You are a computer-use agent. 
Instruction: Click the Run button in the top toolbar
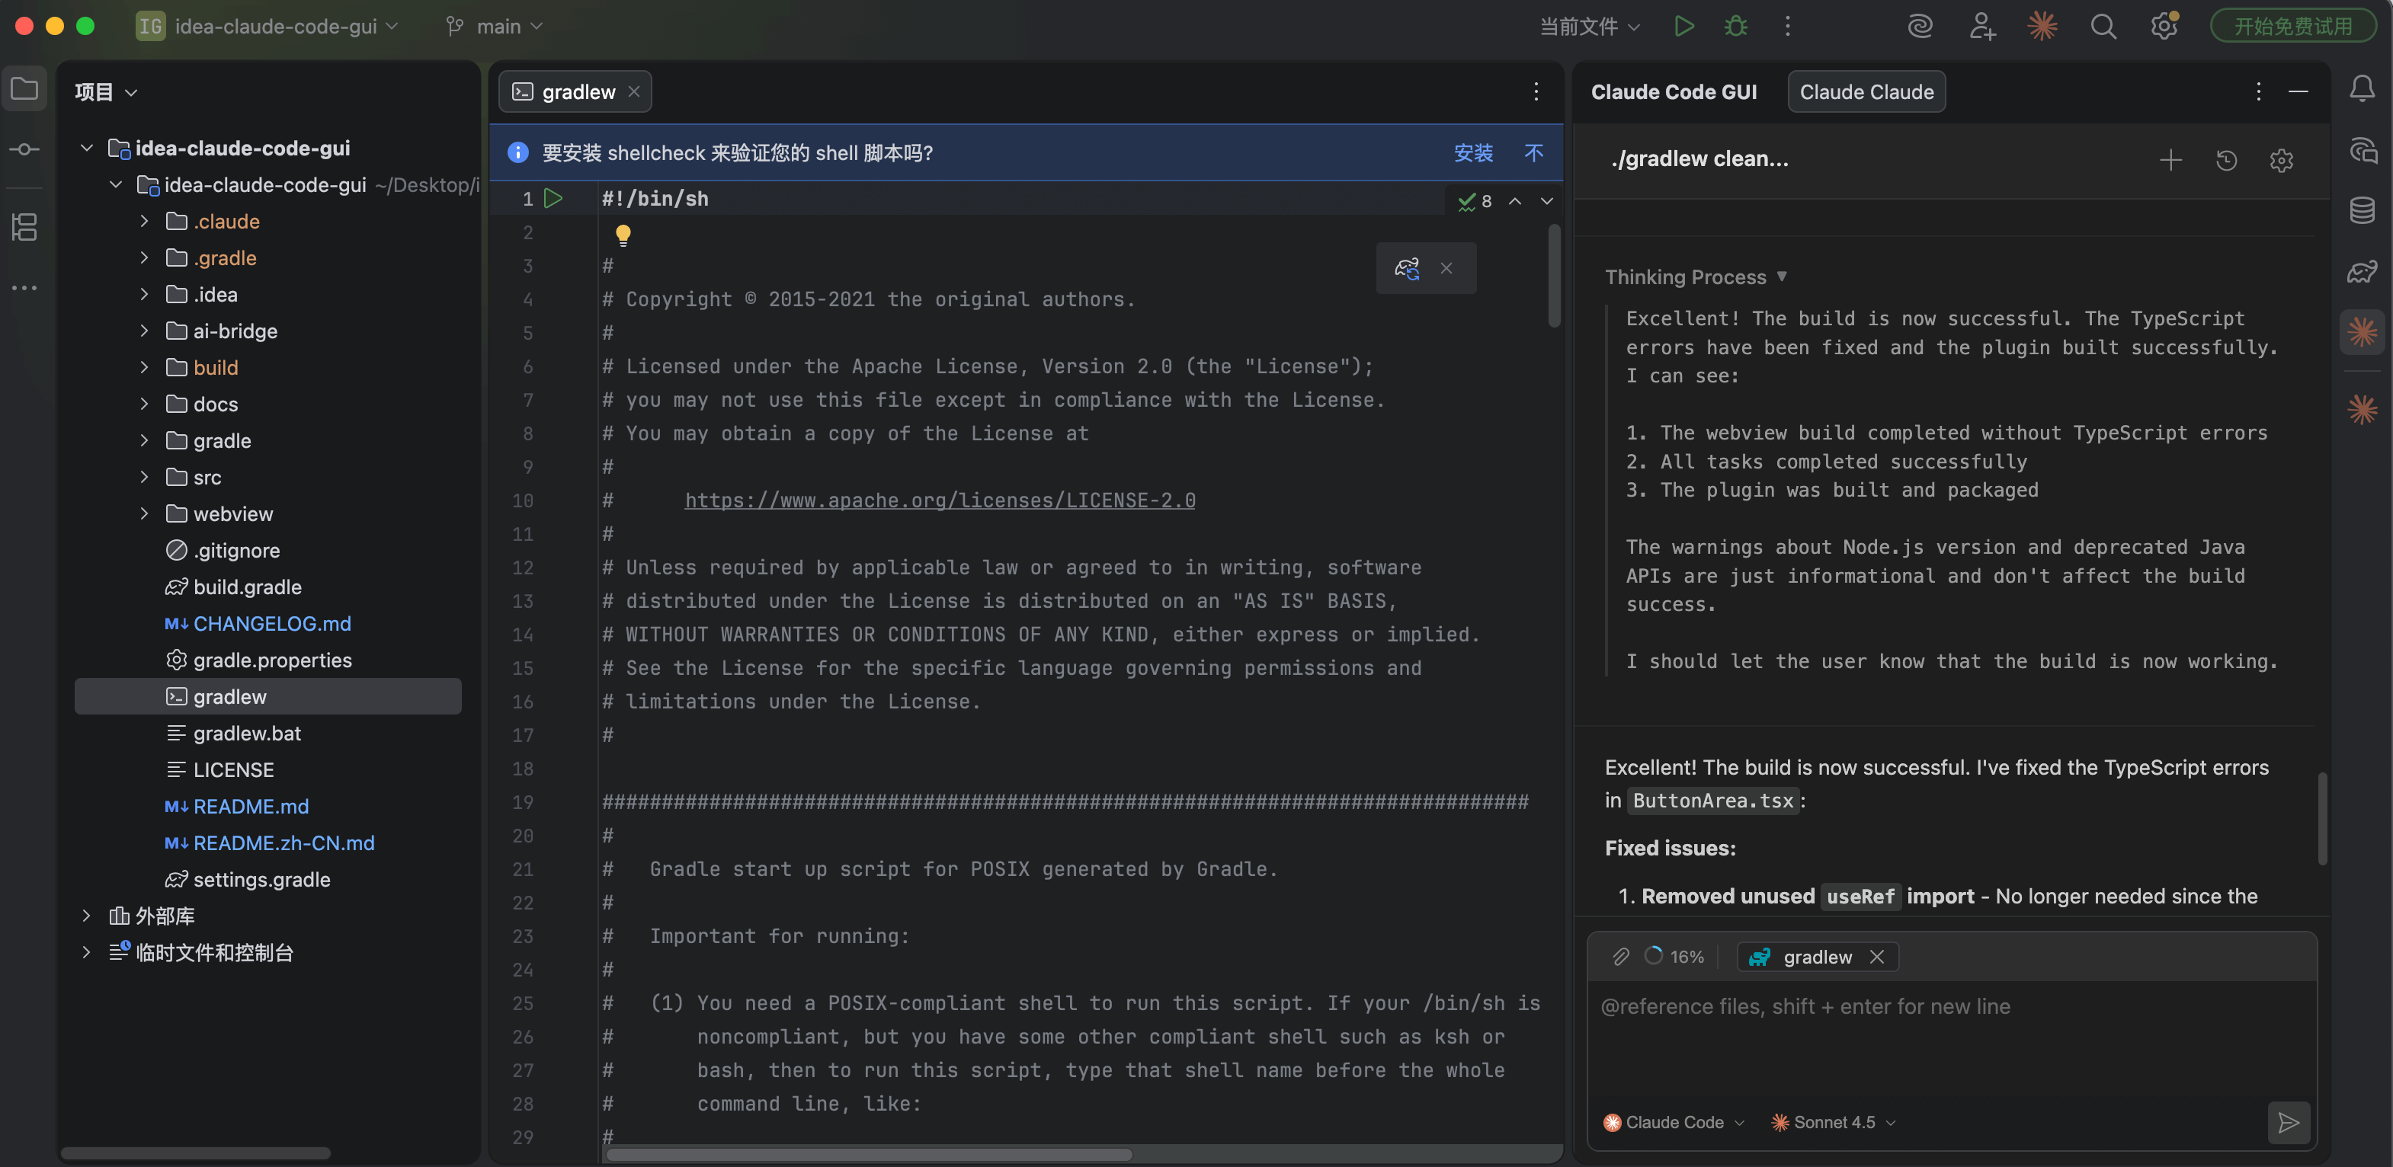click(1683, 26)
